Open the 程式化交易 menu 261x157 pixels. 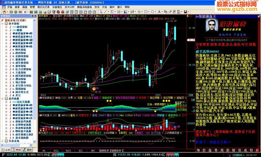[43, 7]
